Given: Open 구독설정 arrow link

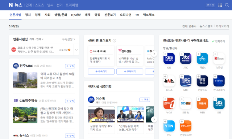Looking at the screenshot, I should point(69,39).
